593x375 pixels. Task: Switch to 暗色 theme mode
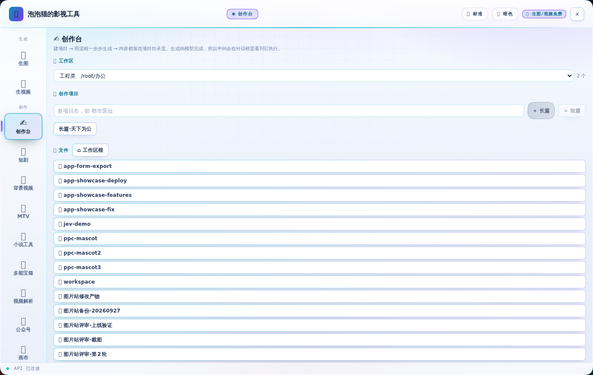tap(505, 14)
